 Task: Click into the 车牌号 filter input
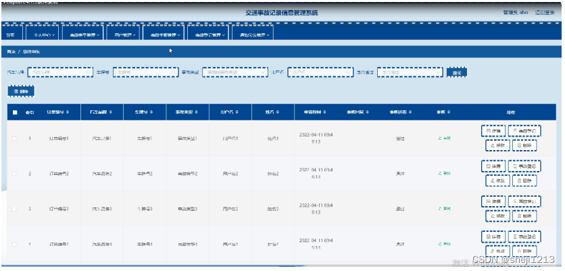click(145, 72)
